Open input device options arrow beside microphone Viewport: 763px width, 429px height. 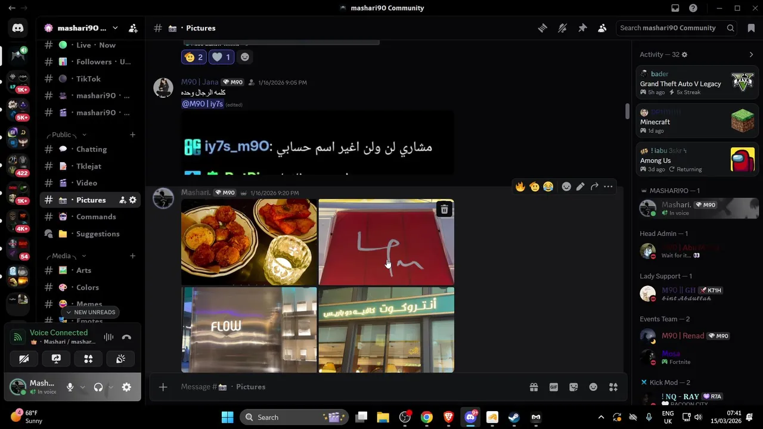coord(82,387)
